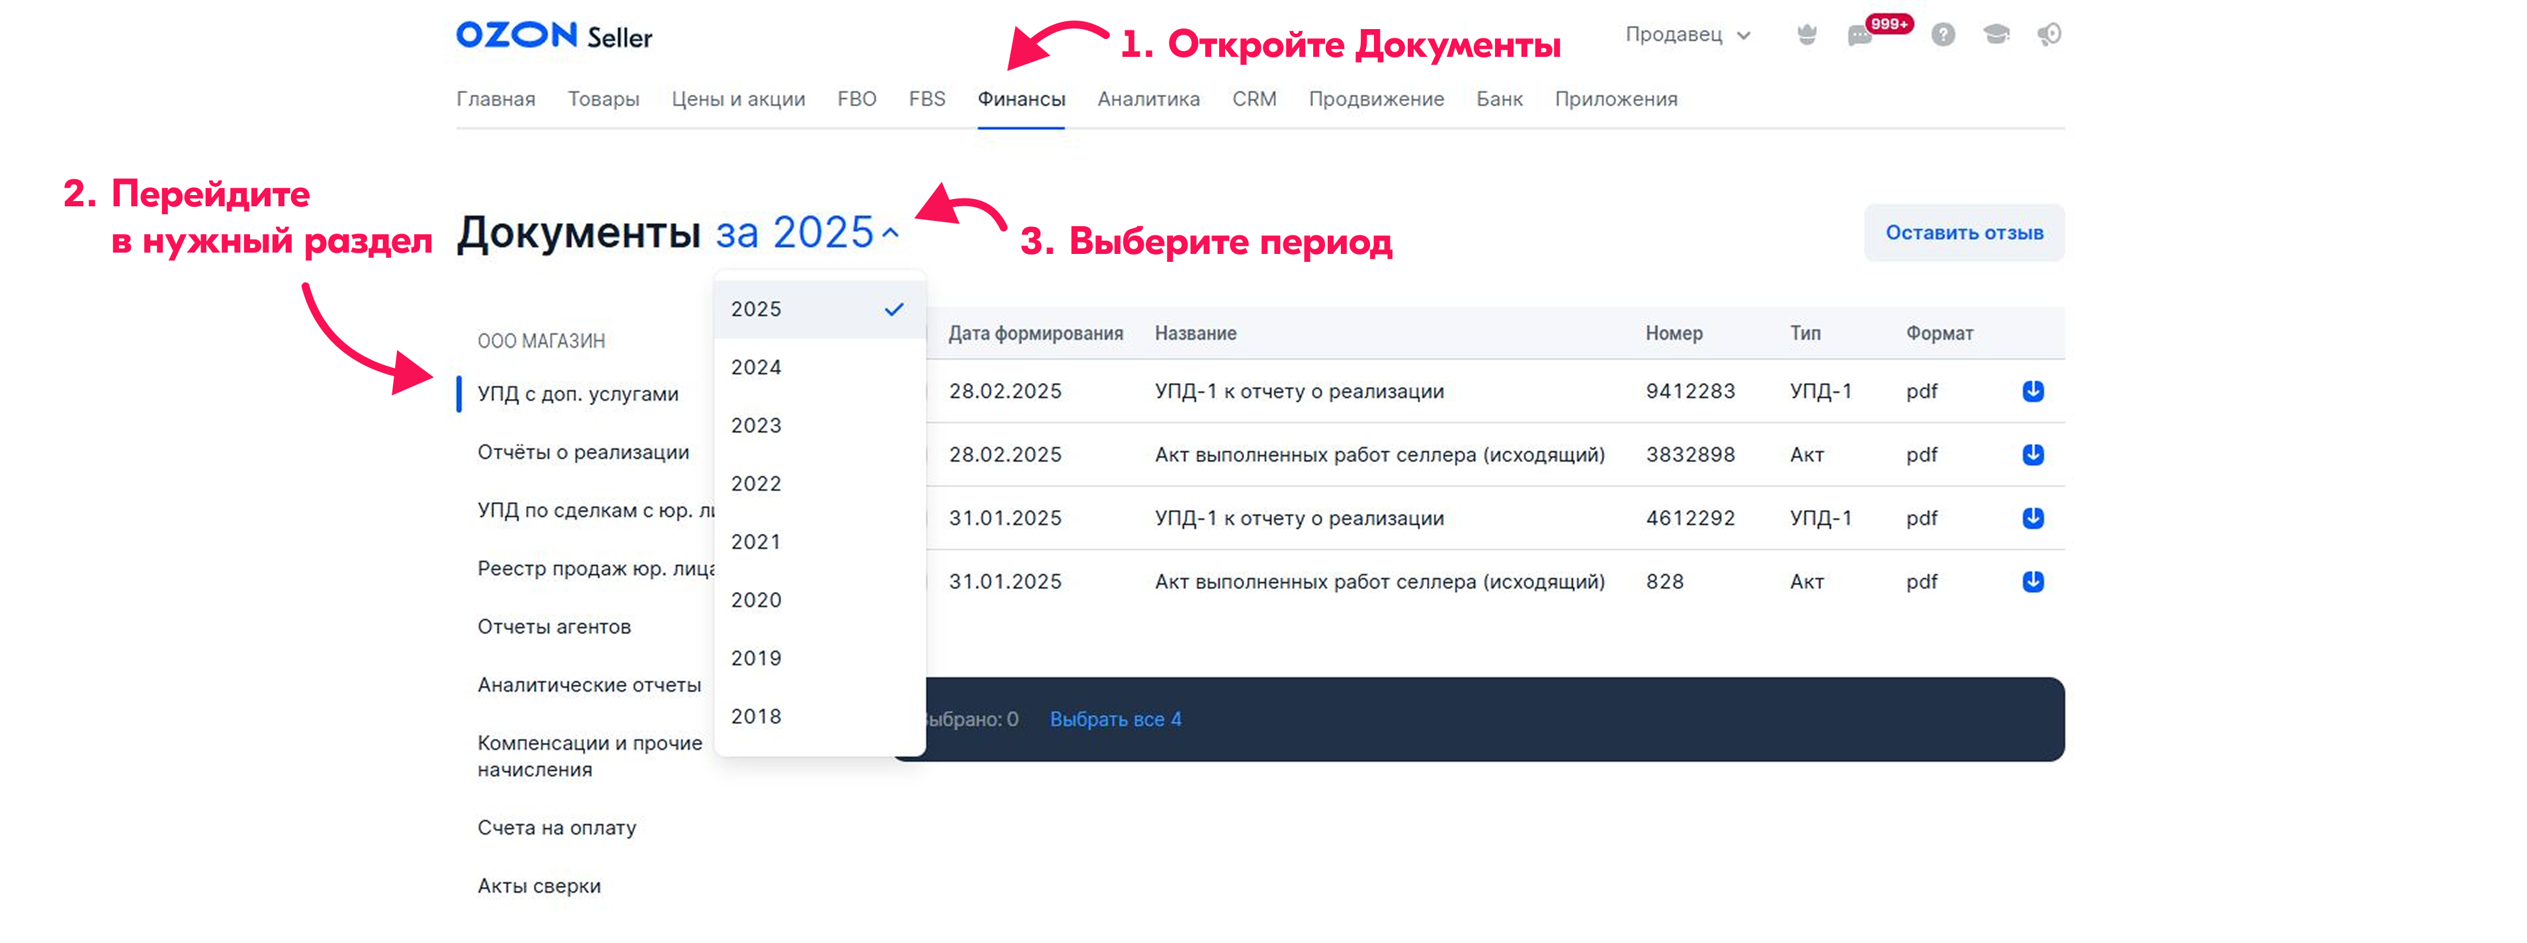The image size is (2527, 943).
Task: Open the Отчёты о реализации section
Action: tap(583, 452)
